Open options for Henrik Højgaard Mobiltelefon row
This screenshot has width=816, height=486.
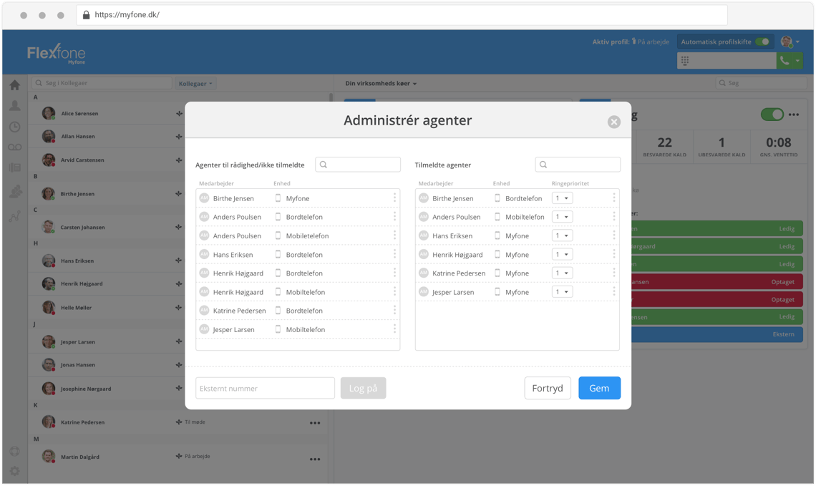[x=394, y=291]
